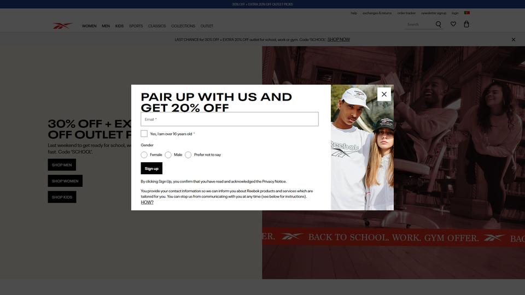Click the Sign up button
The width and height of the screenshot is (525, 295).
(151, 168)
